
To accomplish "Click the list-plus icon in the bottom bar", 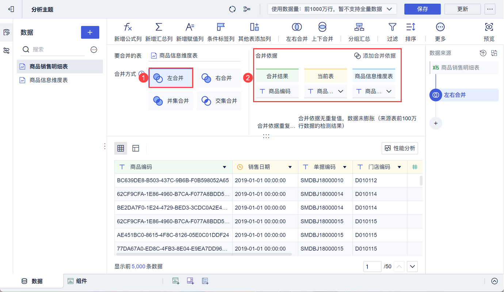I will 205,281.
